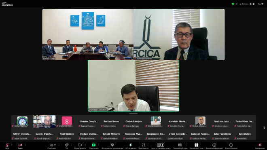Viewport: 267px width, 150px height.
Task: Toggle the camera video button
Action: pyautogui.click(x=20, y=146)
